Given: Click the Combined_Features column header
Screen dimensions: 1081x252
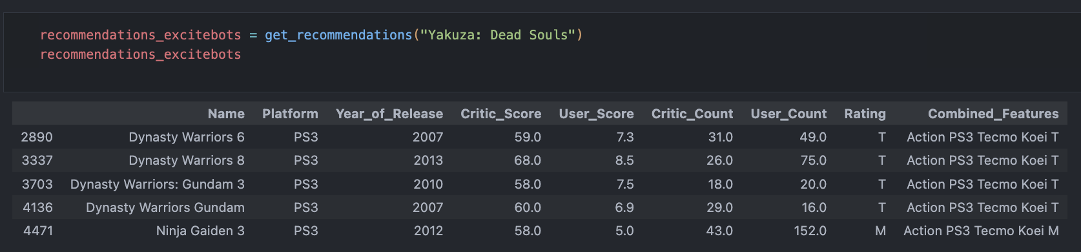Looking at the screenshot, I should 993,114.
